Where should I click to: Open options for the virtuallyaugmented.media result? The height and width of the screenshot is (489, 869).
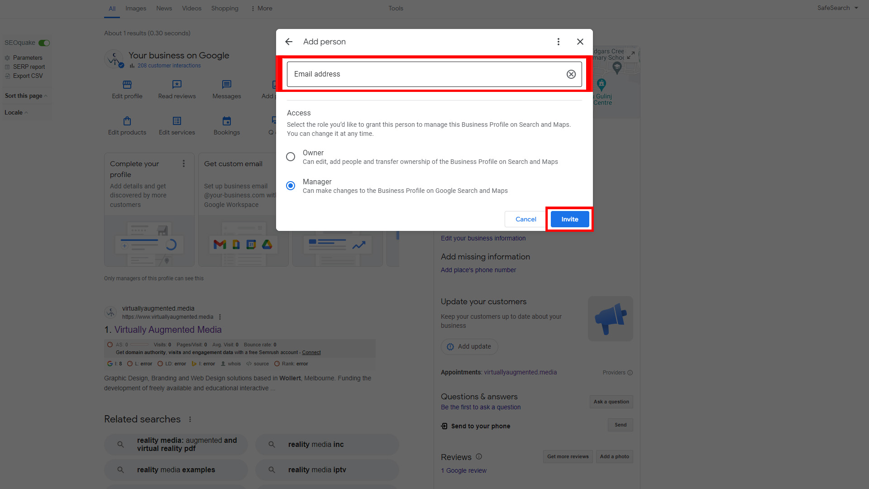pyautogui.click(x=220, y=317)
